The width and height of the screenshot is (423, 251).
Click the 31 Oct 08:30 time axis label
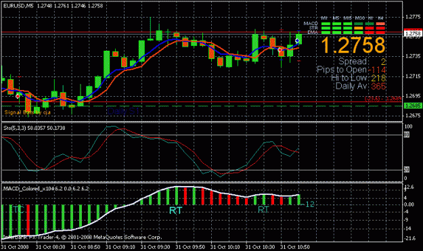51,247
